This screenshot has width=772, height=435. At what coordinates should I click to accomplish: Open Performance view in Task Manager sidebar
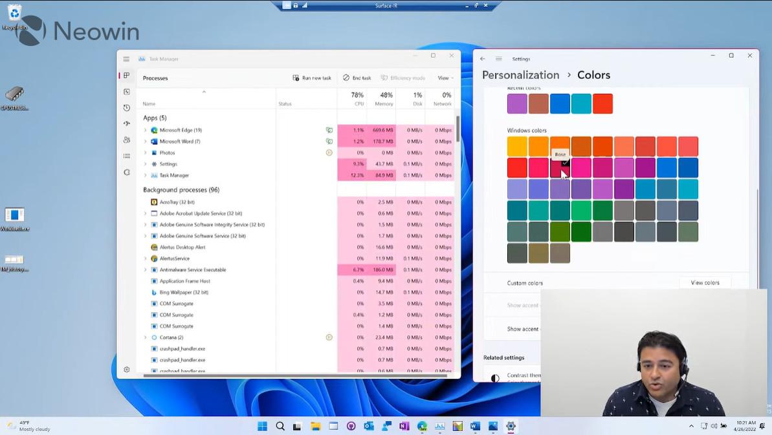coord(126,91)
